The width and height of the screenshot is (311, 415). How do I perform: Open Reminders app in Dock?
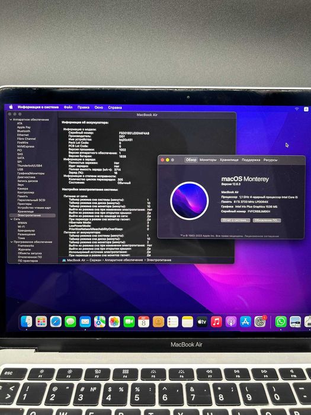pyautogui.click(x=173, y=321)
